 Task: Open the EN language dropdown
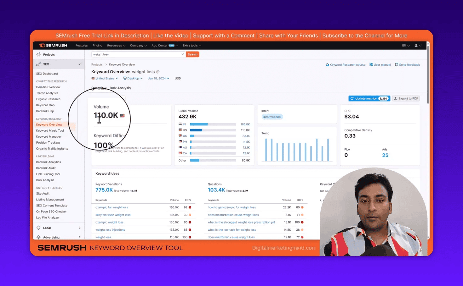coord(405,45)
